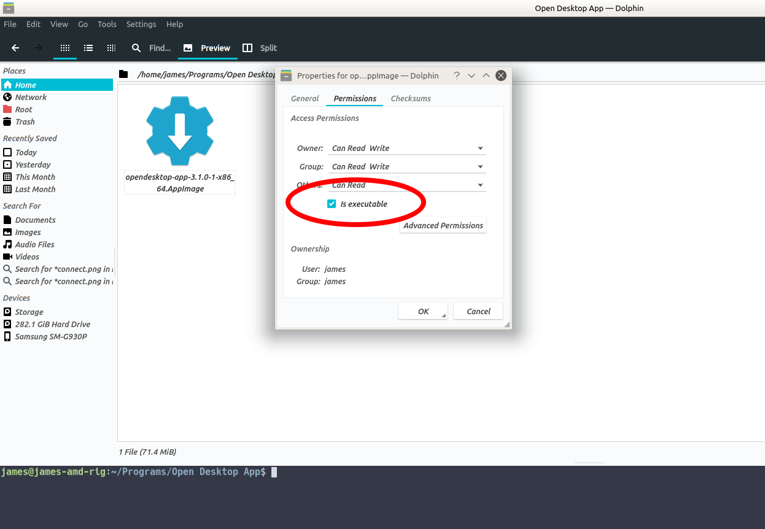Open the Tools menu
The height and width of the screenshot is (529, 765).
(107, 24)
